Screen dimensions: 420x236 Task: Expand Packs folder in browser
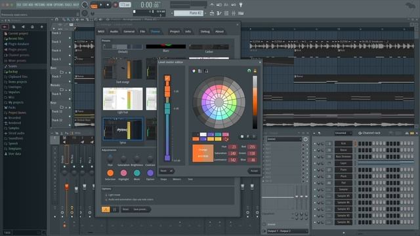(x=12, y=108)
